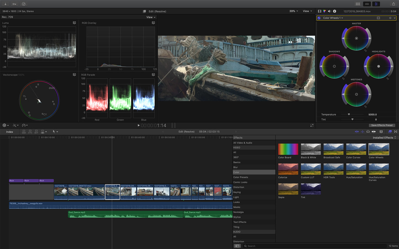Expand the Installed Effects popup

coord(384,138)
